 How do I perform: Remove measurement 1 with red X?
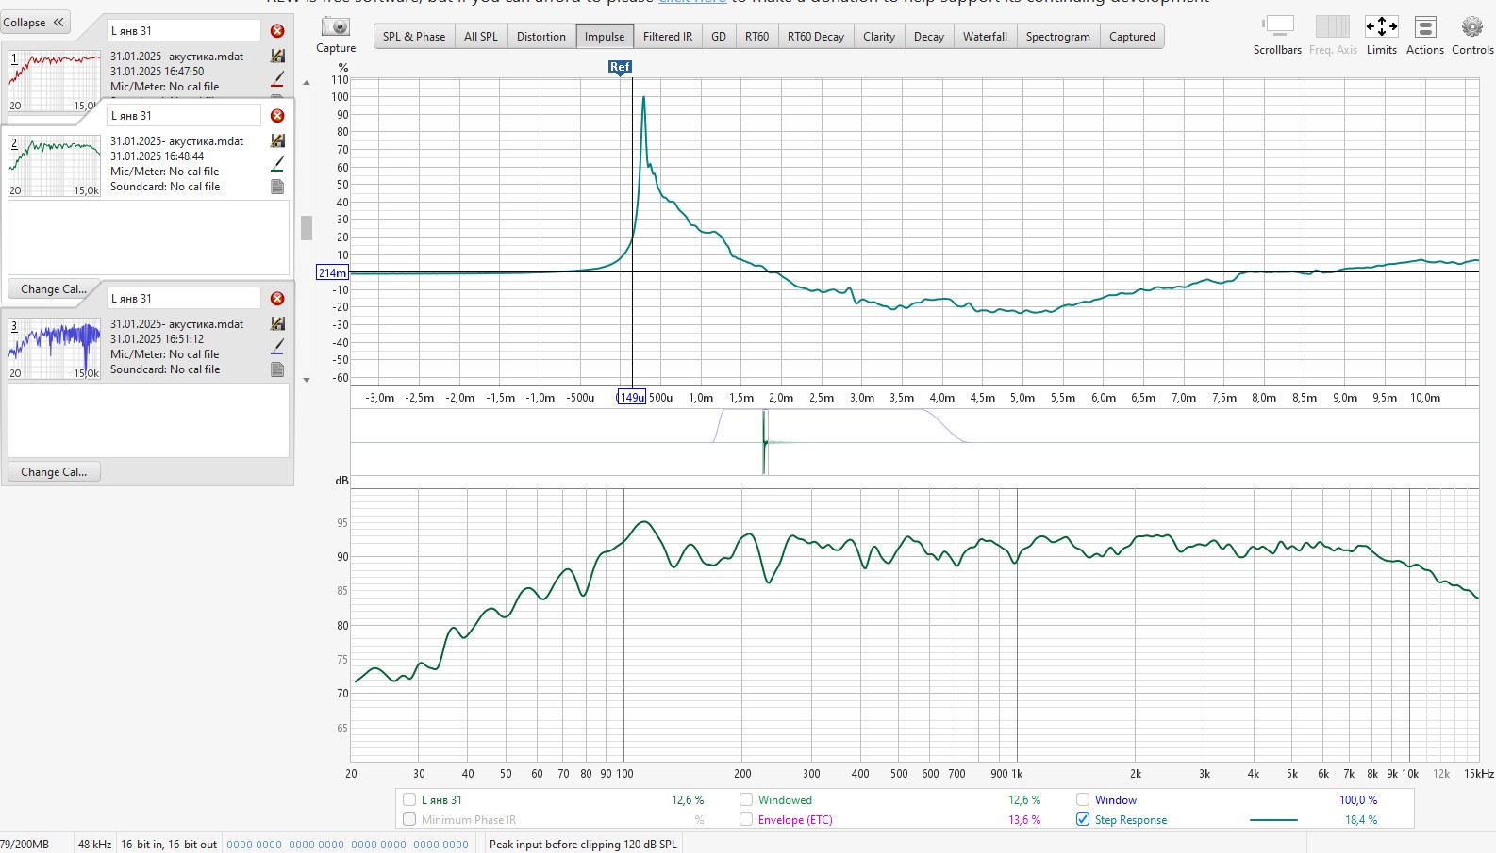pyautogui.click(x=277, y=31)
